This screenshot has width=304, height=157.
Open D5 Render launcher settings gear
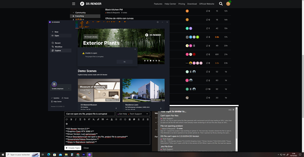click(158, 22)
